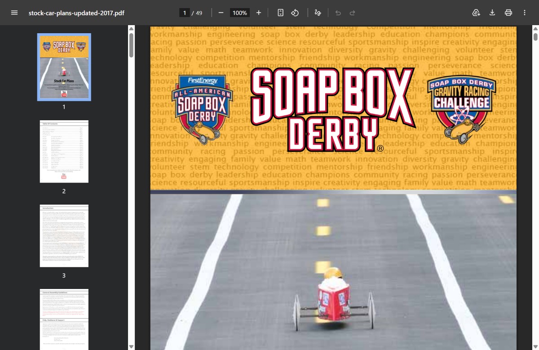The width and height of the screenshot is (539, 350).
Task: Open page 2 Table of Contents thumbnail
Action: tap(64, 151)
